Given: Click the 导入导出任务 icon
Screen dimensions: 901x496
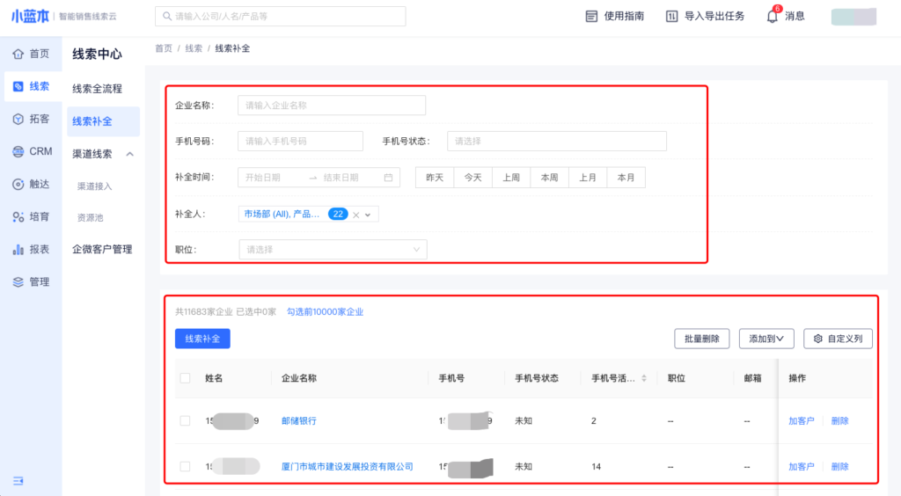Looking at the screenshot, I should coord(672,16).
